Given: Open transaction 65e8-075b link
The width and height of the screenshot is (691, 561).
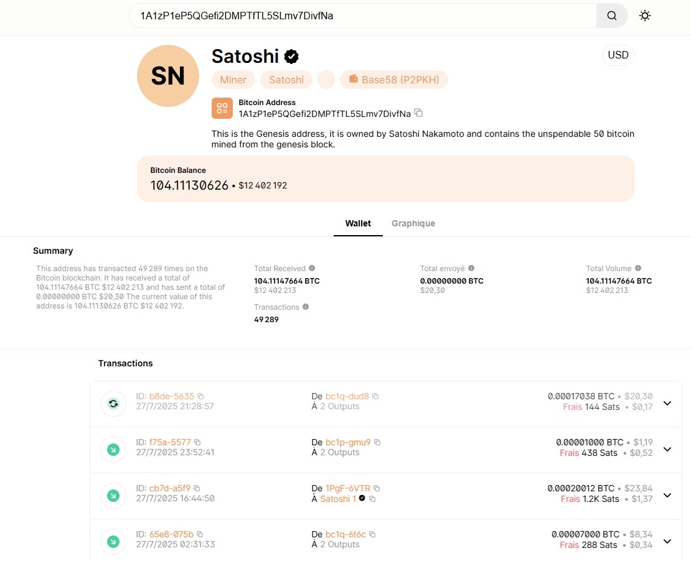Looking at the screenshot, I should pos(171,534).
